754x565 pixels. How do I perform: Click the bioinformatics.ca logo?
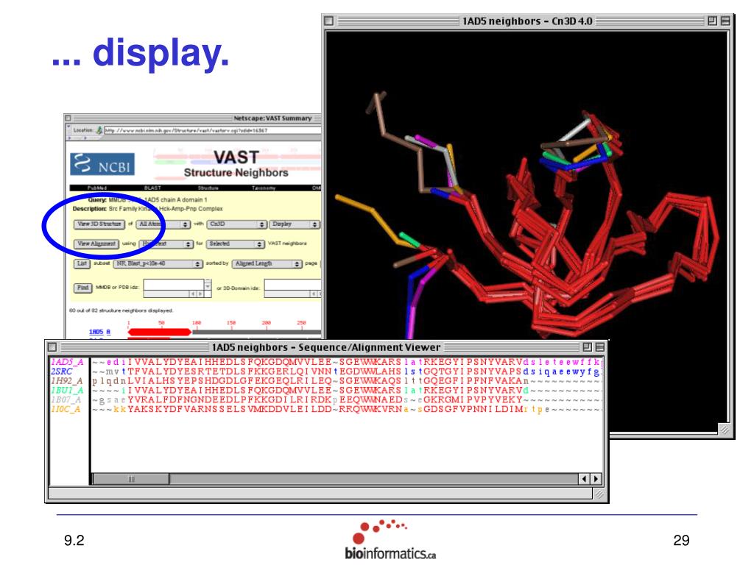click(x=389, y=540)
